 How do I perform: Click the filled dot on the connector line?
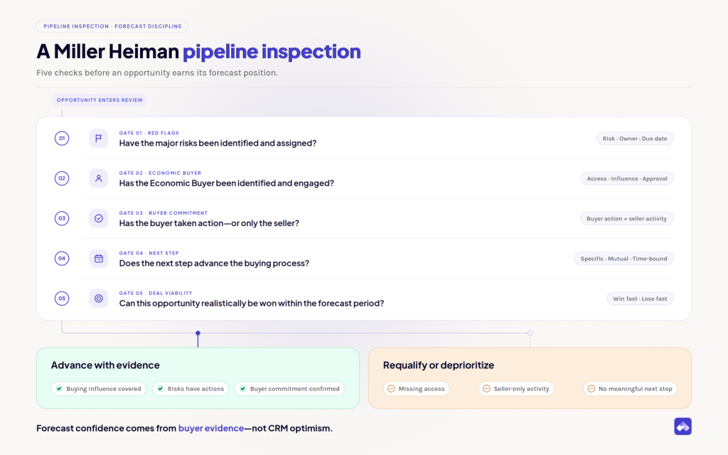coord(198,333)
